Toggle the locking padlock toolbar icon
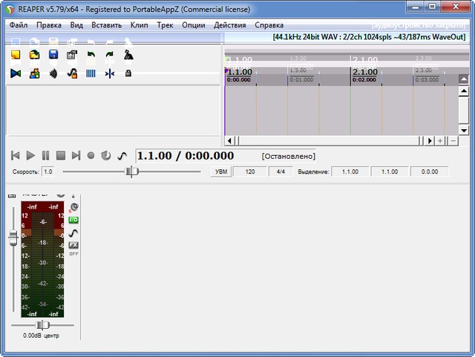Image resolution: width=475 pixels, height=357 pixels. (x=128, y=73)
